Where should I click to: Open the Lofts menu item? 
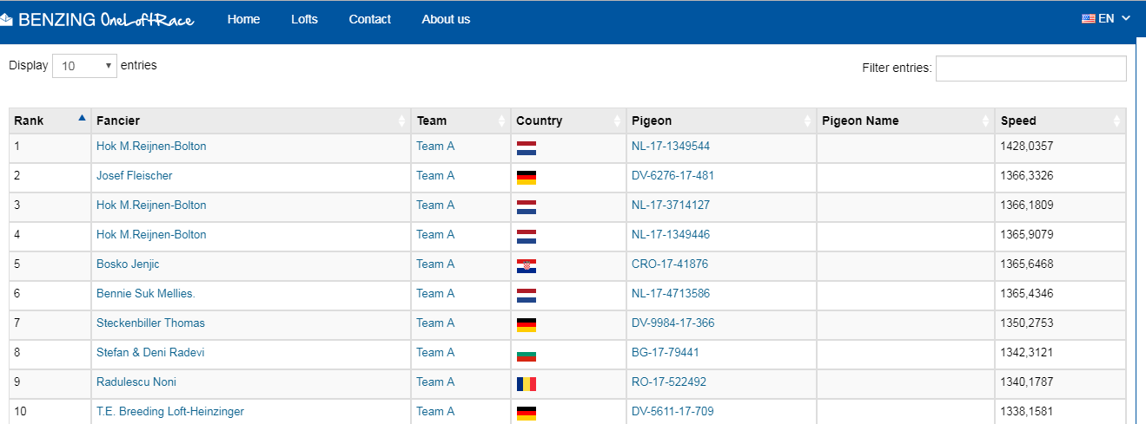pos(304,19)
